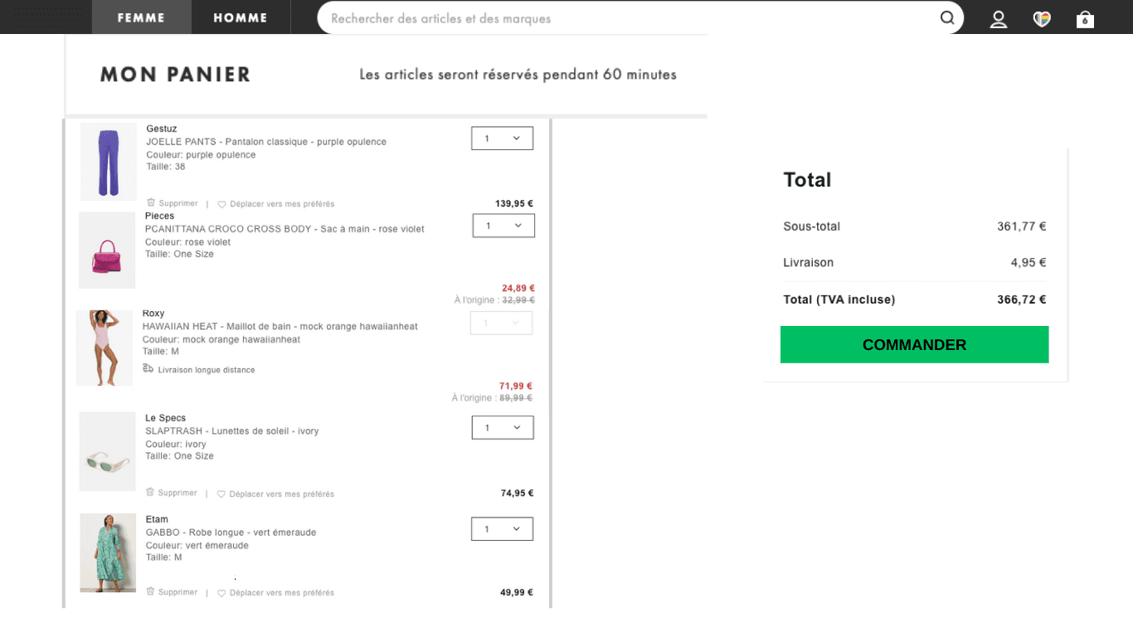
Task: Move Le Specs sunglasses to favorites link
Action: tap(282, 494)
